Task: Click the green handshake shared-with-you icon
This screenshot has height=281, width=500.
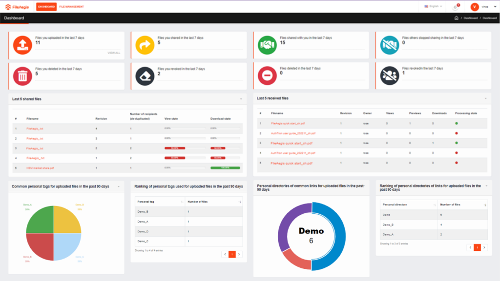Action: pyautogui.click(x=267, y=45)
